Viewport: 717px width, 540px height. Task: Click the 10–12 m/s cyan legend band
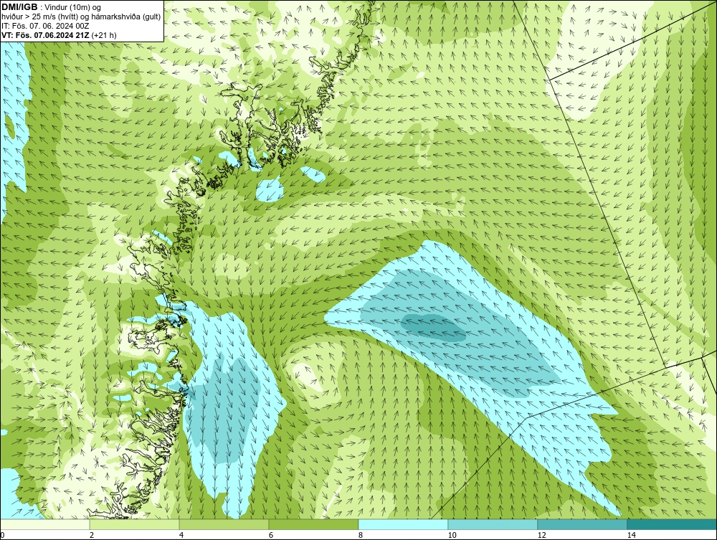click(x=493, y=524)
